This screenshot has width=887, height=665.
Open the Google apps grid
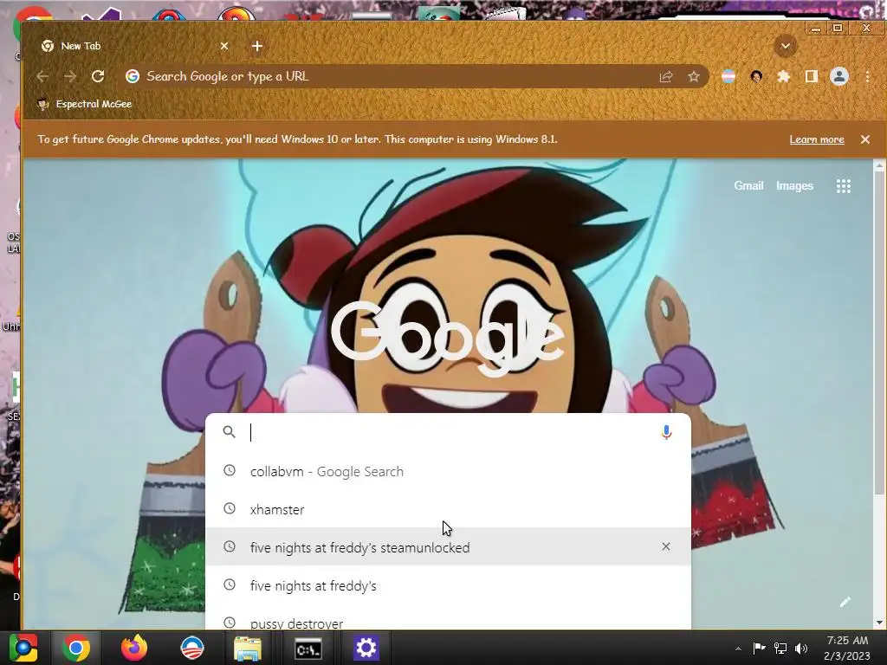(844, 186)
